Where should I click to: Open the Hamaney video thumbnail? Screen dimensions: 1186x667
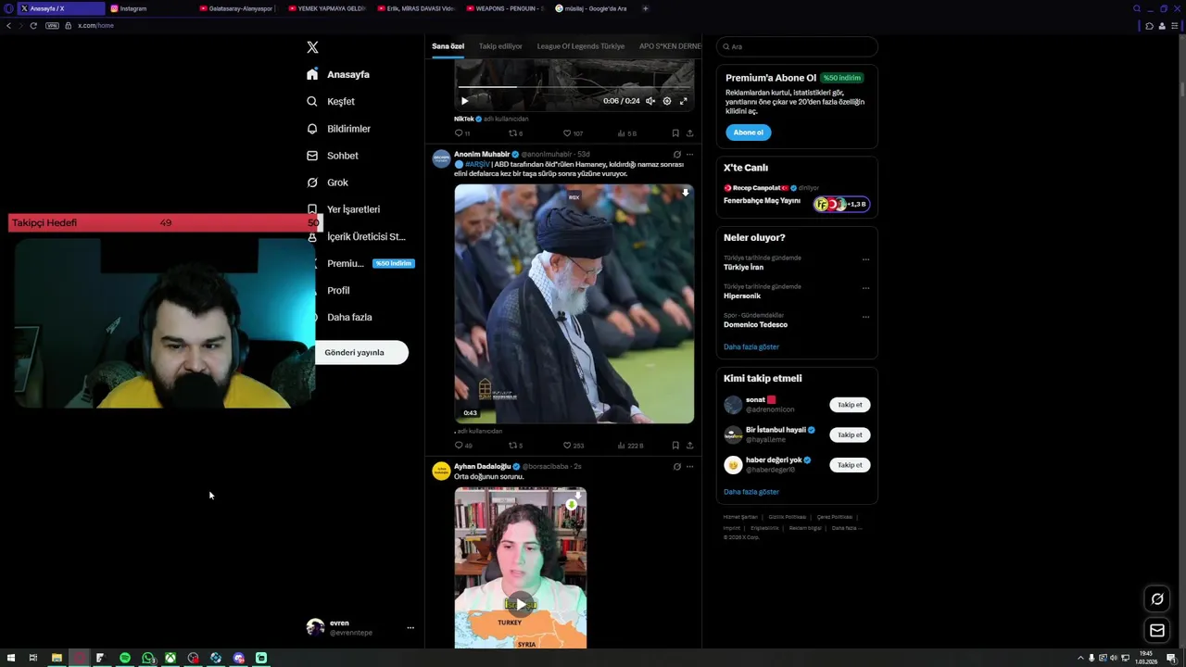(x=574, y=304)
